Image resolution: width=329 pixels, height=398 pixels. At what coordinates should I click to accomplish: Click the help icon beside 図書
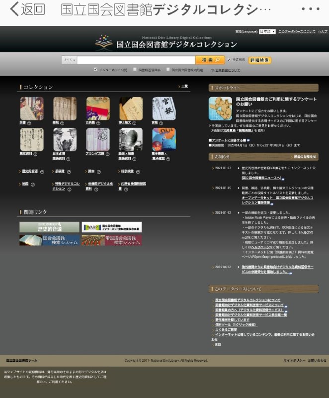point(29,123)
